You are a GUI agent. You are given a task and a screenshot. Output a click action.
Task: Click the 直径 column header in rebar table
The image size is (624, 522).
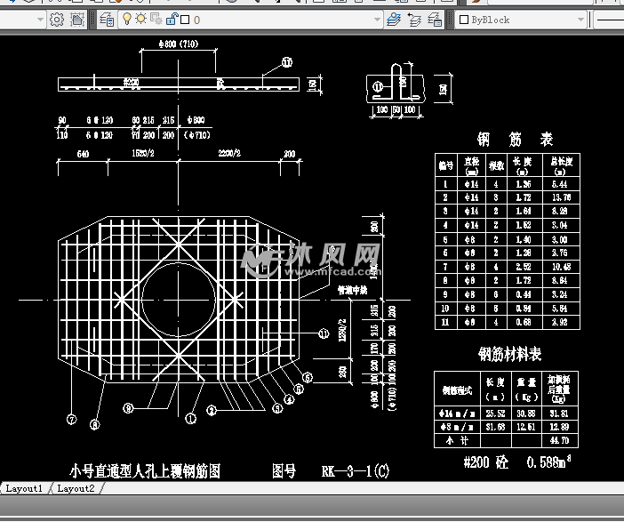[x=472, y=165]
